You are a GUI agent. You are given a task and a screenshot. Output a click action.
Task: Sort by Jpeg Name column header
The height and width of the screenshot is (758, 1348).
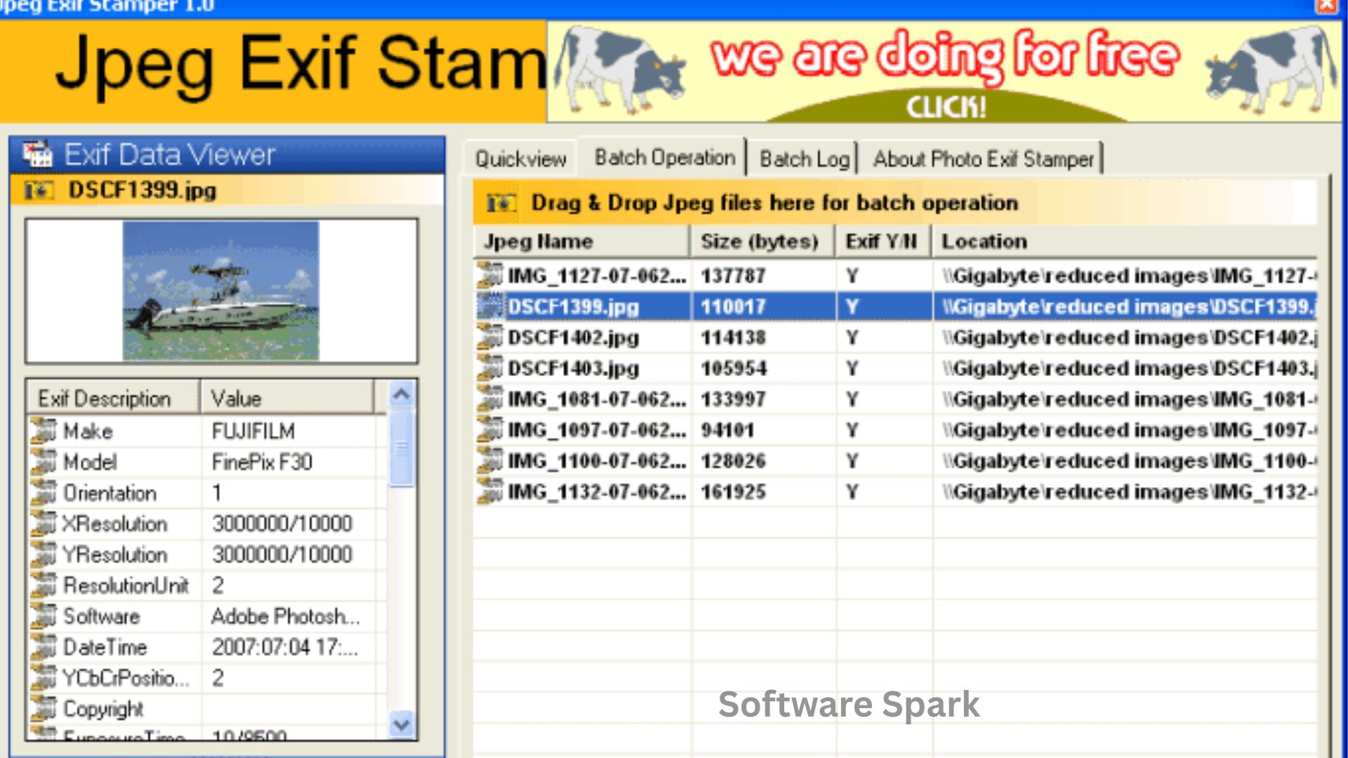(x=581, y=241)
